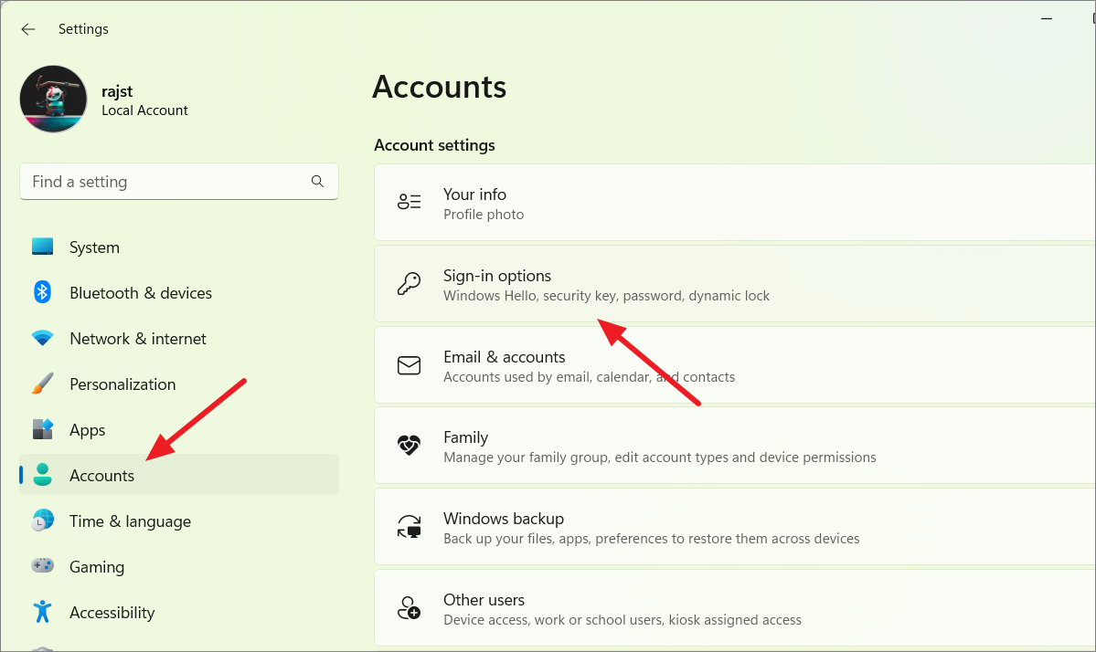1096x652 pixels.
Task: Select the Email & accounts envelope icon
Action: click(x=409, y=365)
